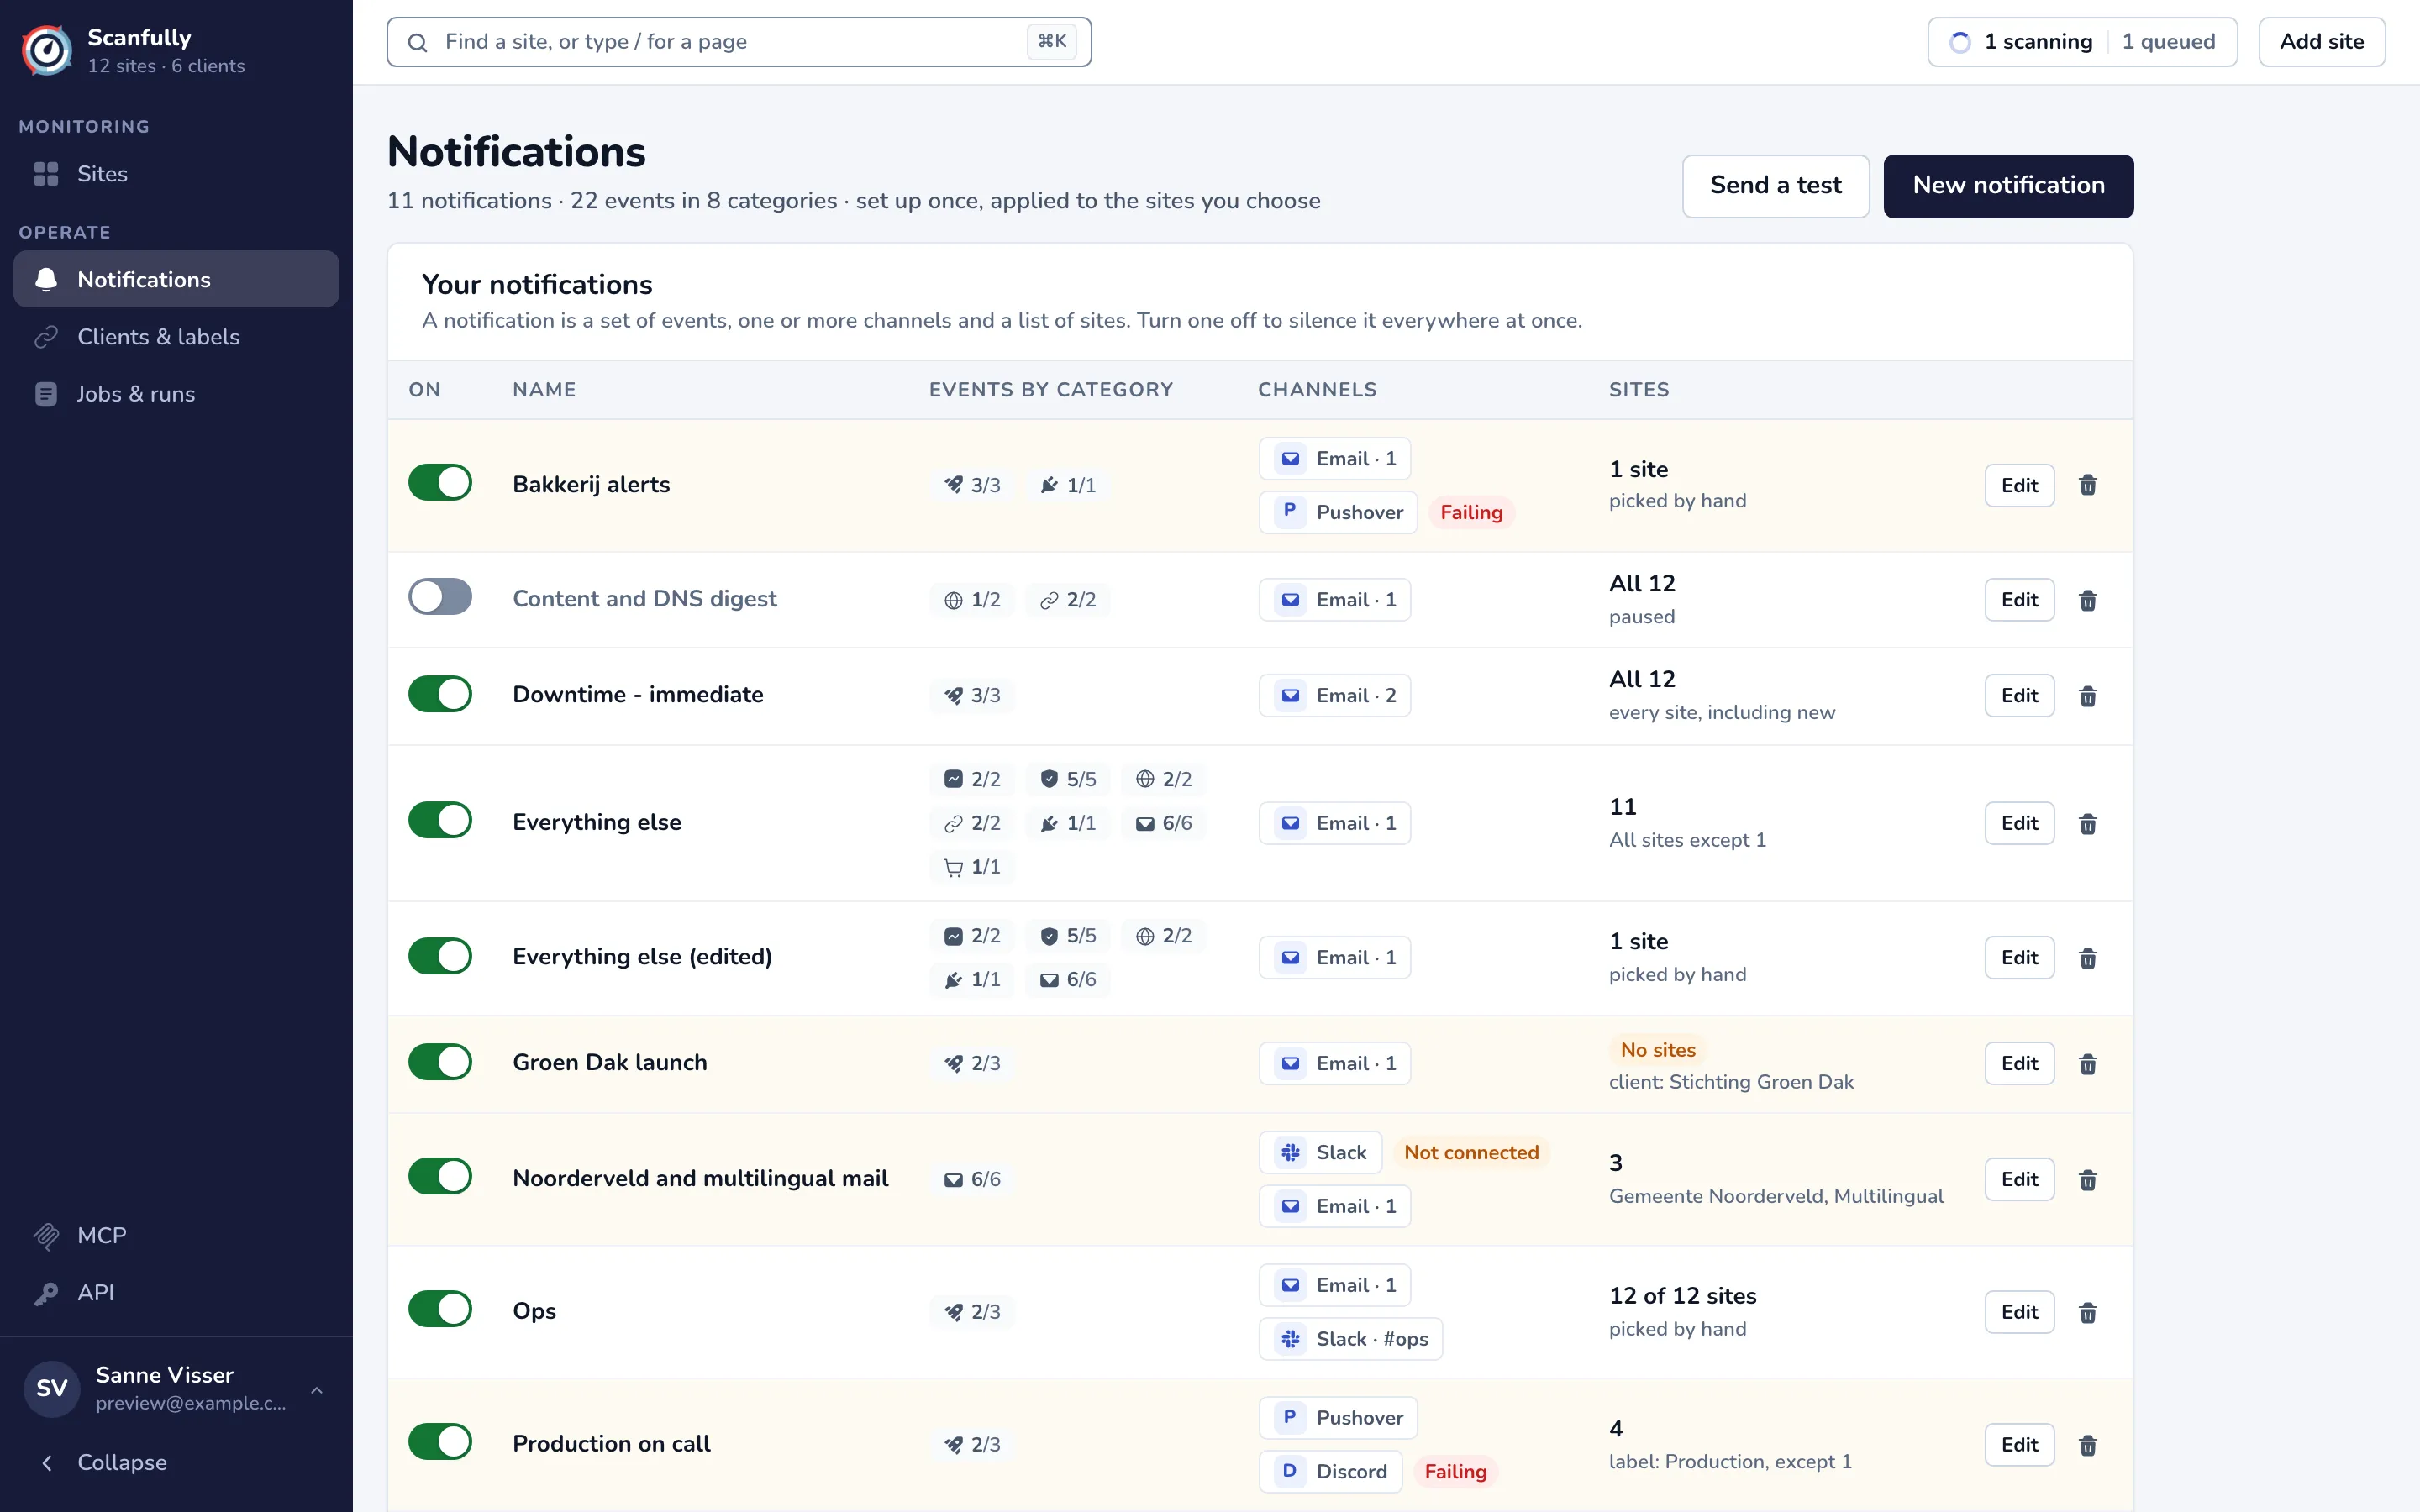Create a New notification

click(x=2008, y=185)
